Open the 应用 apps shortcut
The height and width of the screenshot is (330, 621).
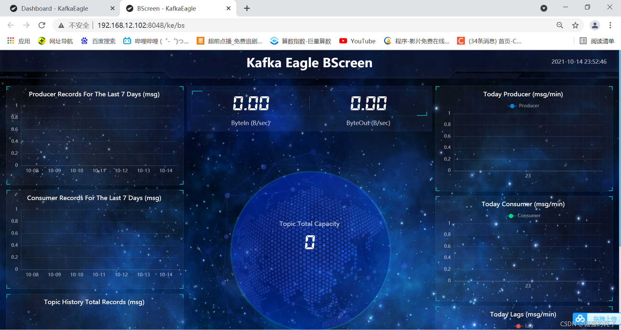[19, 41]
